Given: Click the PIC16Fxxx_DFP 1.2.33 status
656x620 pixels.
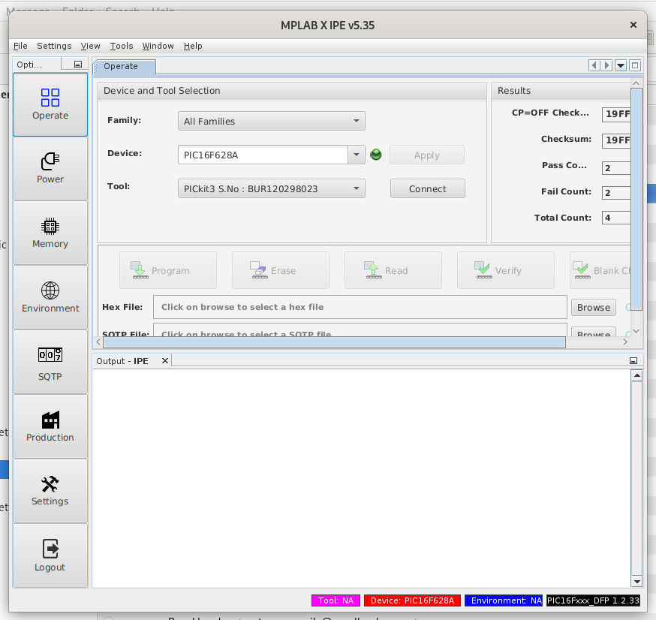Looking at the screenshot, I should (593, 600).
